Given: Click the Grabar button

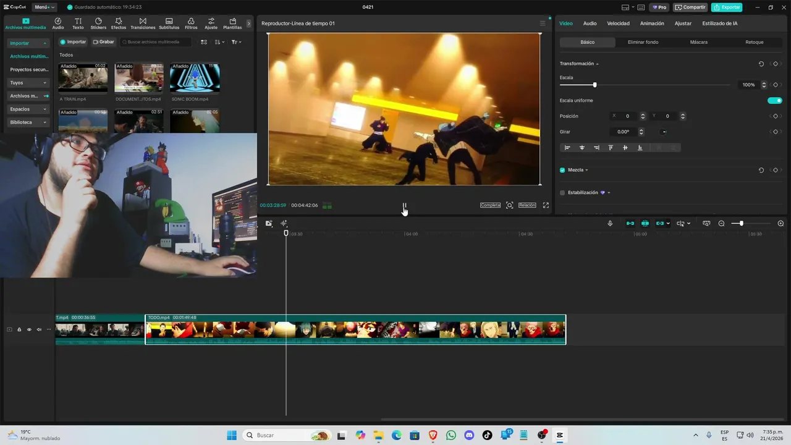Looking at the screenshot, I should pyautogui.click(x=104, y=42).
